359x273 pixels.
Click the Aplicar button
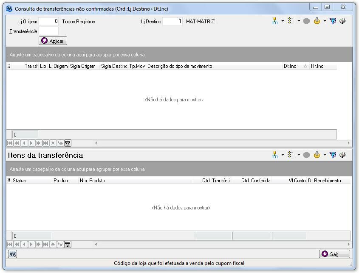point(53,41)
